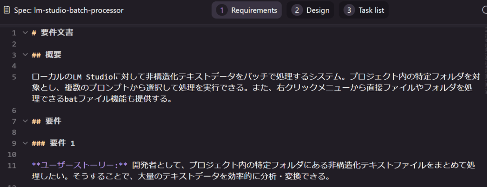Click the ### 要件 1 heading text
The width and height of the screenshot is (487, 187).
(53, 143)
